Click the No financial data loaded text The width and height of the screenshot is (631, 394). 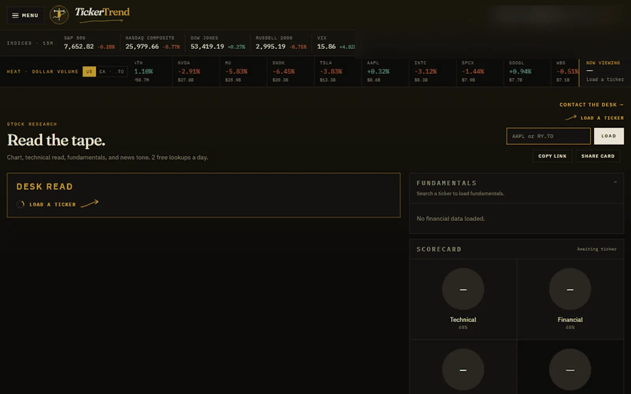point(451,218)
